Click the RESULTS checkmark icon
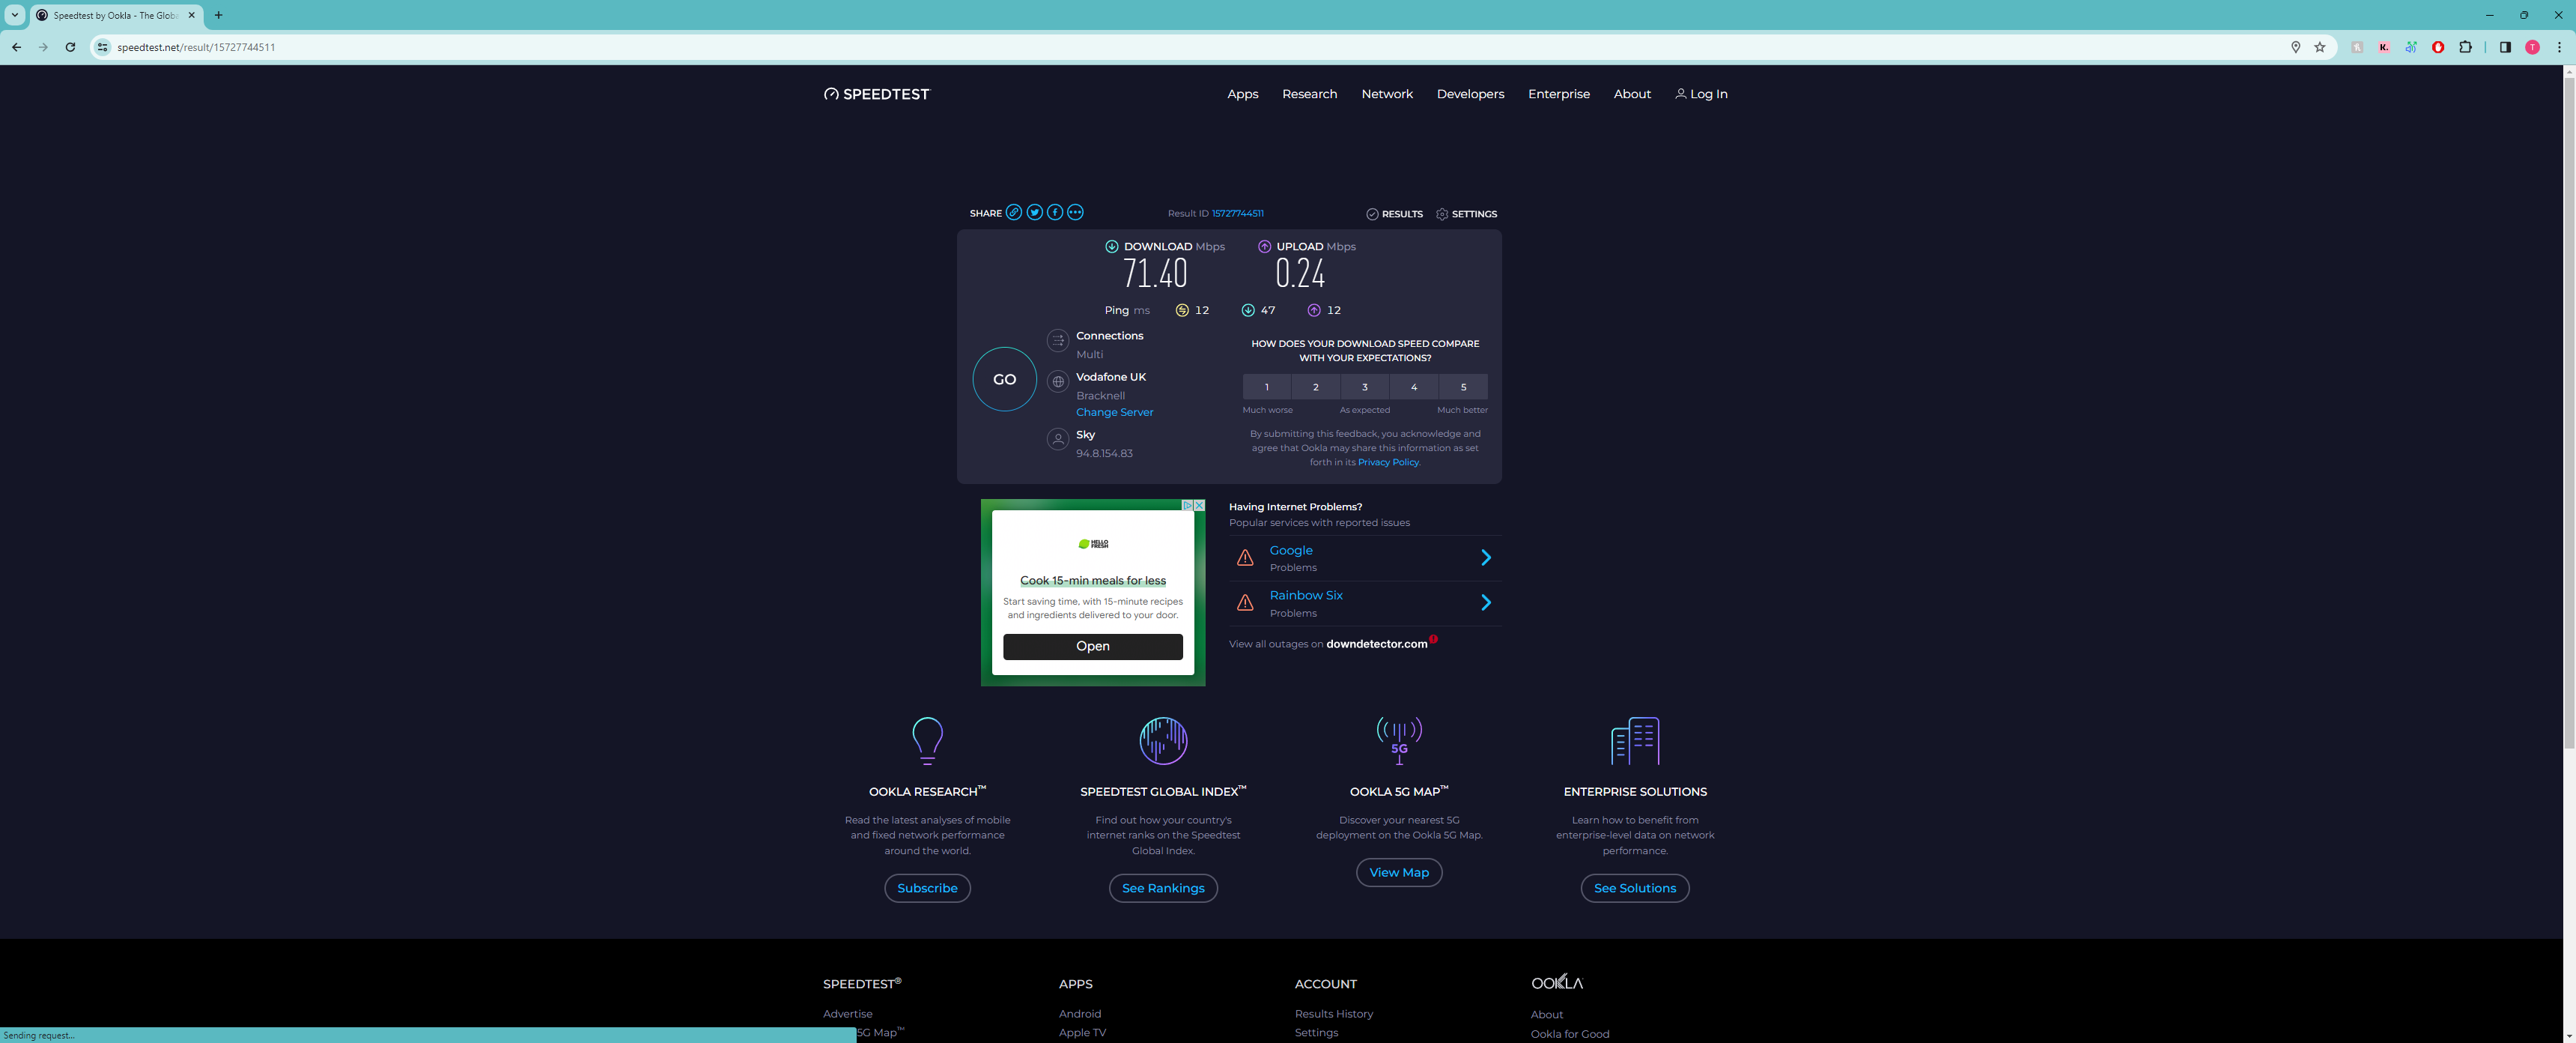This screenshot has width=2576, height=1043. coord(1372,214)
